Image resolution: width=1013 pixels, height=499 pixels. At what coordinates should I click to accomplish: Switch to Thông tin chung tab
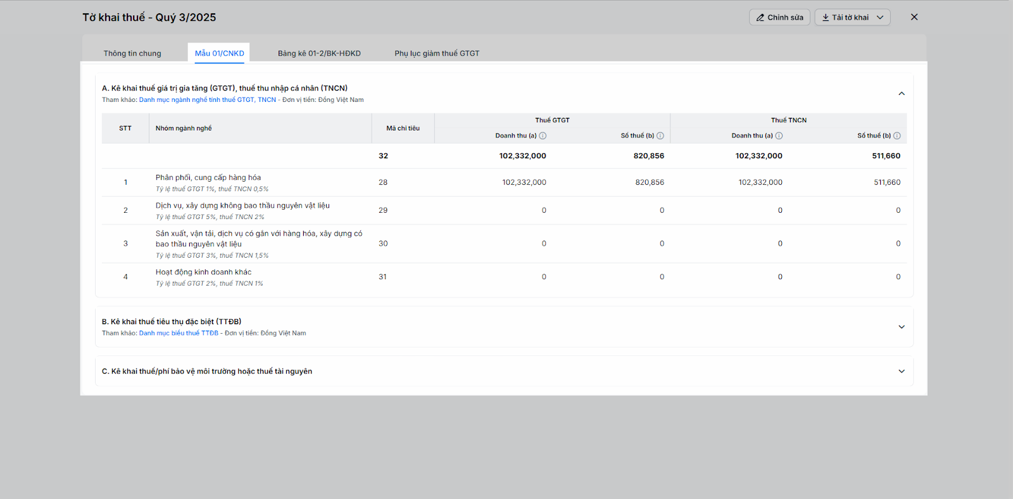coord(132,53)
